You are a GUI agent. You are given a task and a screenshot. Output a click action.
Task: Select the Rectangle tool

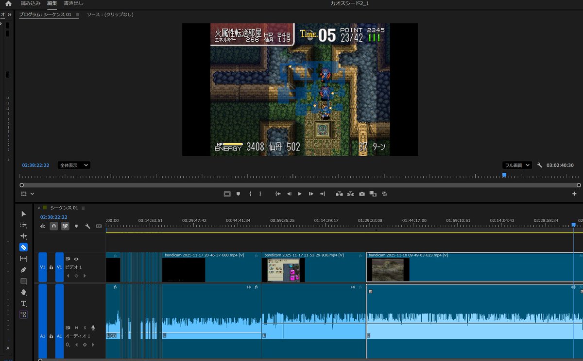click(23, 281)
